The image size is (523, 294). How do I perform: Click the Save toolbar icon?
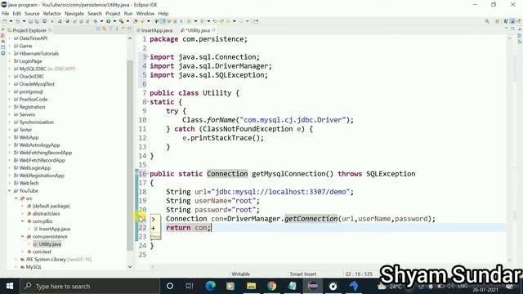[x=30, y=21]
